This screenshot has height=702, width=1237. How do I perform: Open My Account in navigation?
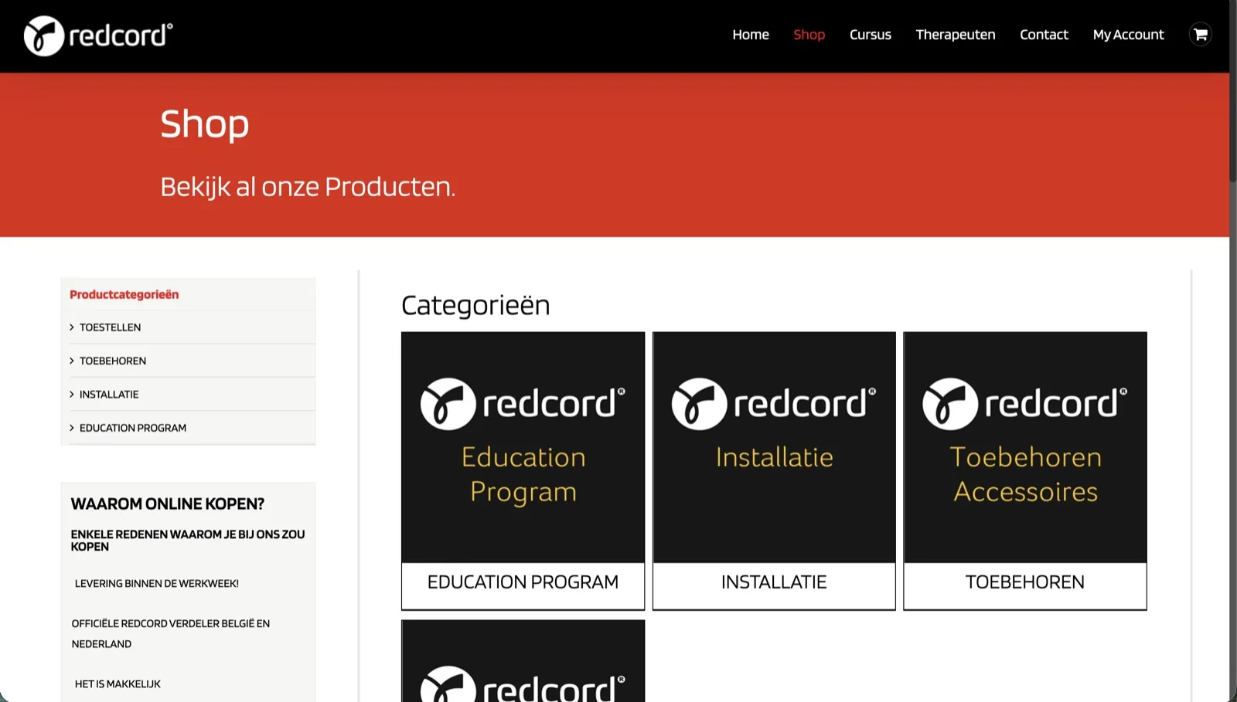coord(1128,35)
